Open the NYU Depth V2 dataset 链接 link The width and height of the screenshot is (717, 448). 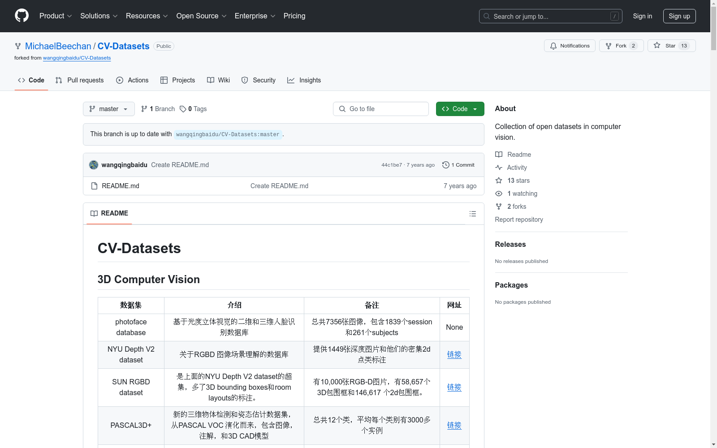pos(454,354)
